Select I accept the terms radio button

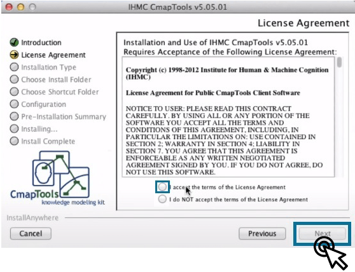point(162,187)
